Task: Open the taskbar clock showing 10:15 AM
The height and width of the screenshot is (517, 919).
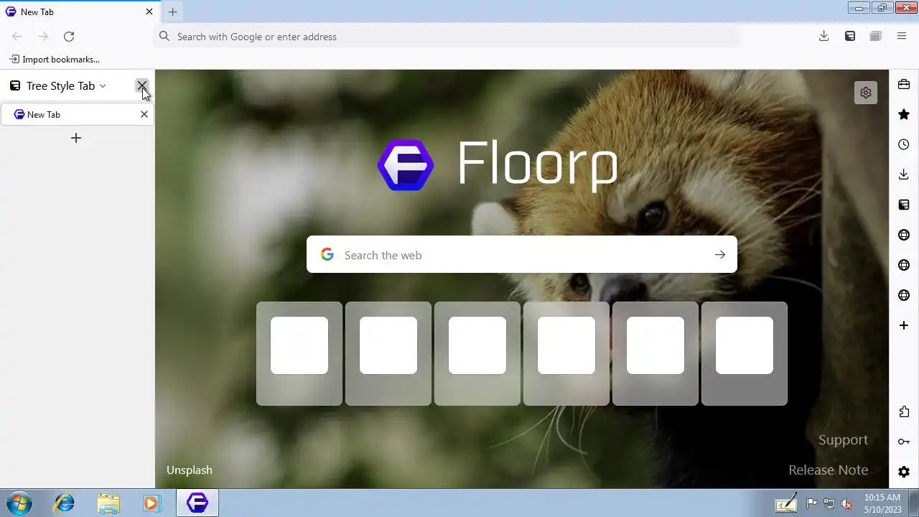Action: pyautogui.click(x=882, y=503)
